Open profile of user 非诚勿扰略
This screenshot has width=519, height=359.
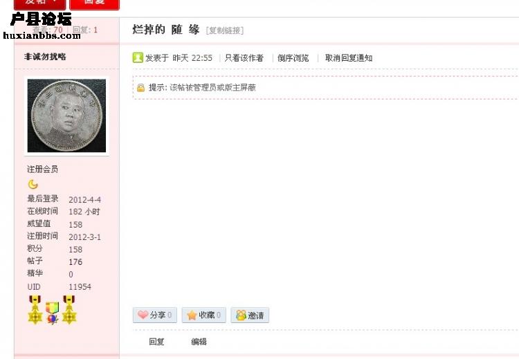pos(45,57)
